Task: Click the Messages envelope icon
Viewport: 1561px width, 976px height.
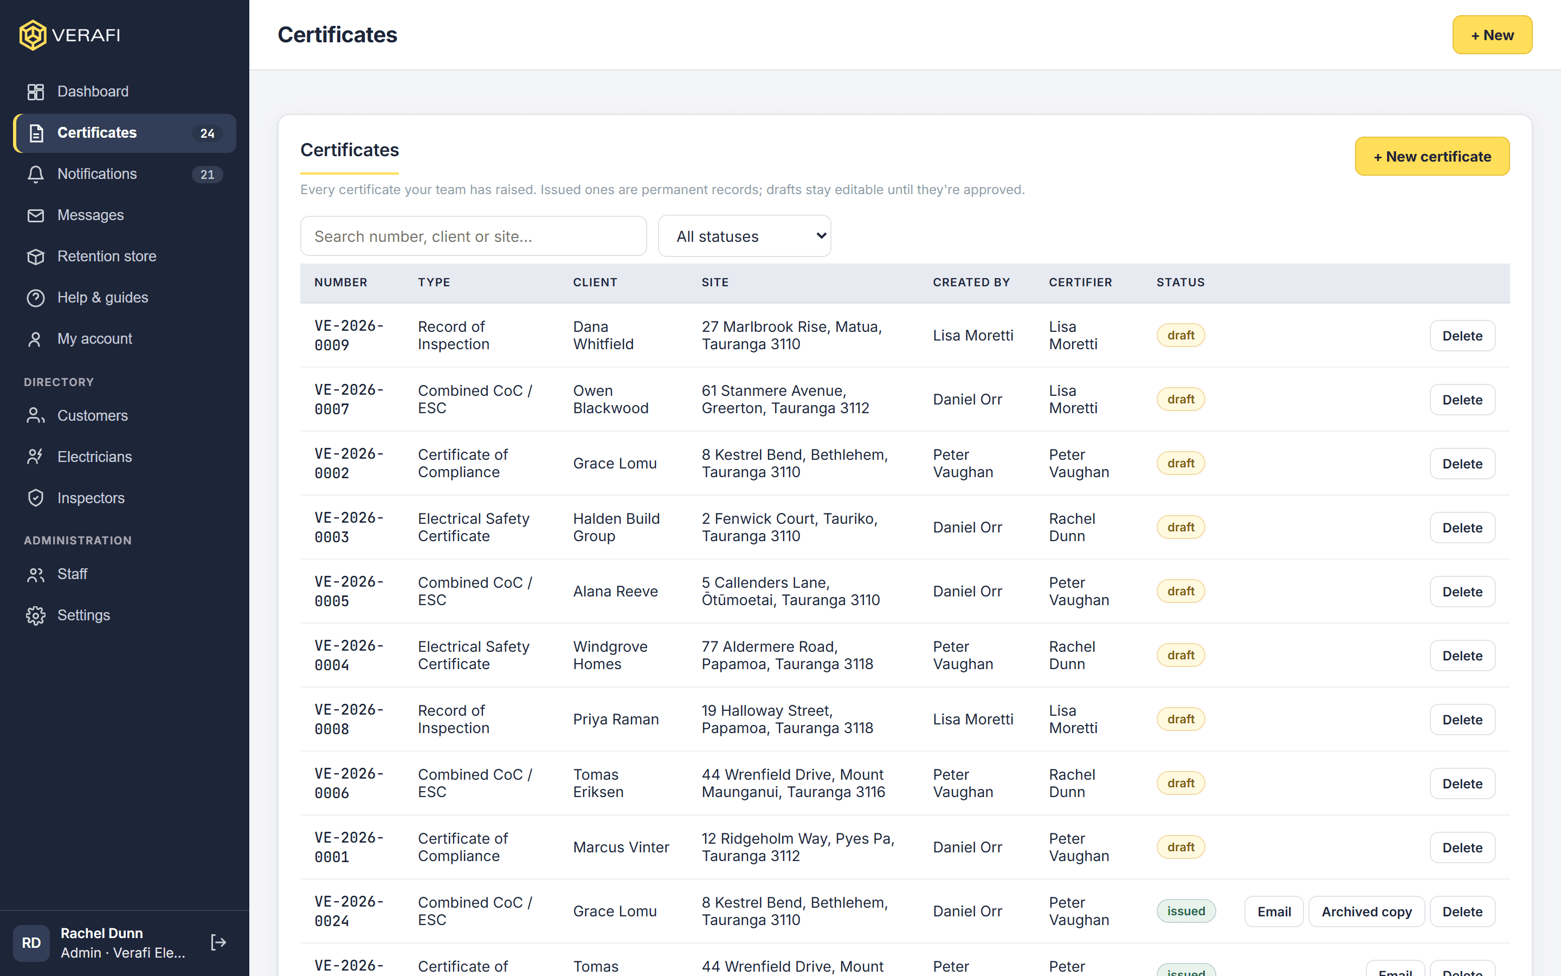Action: point(35,216)
